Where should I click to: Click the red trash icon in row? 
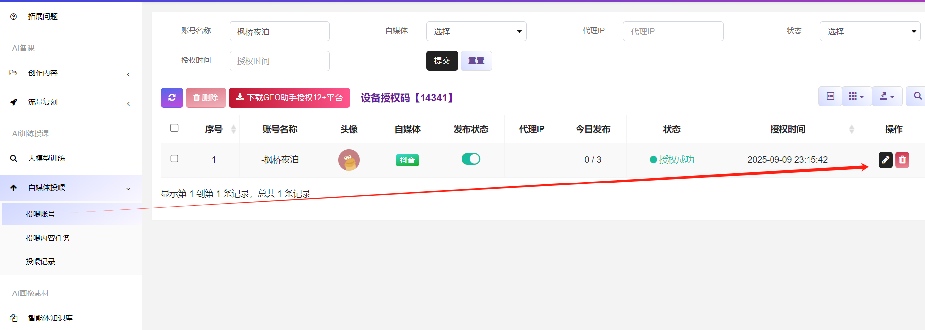902,160
